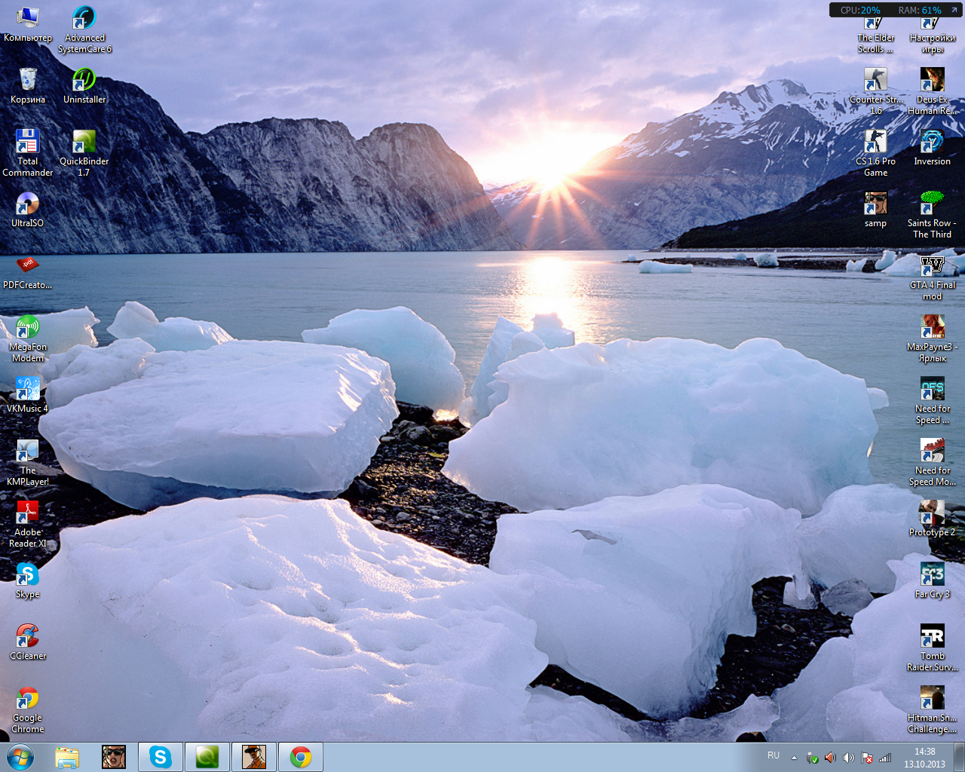
Task: Select the Skype icon on the desktop
Action: [x=28, y=581]
